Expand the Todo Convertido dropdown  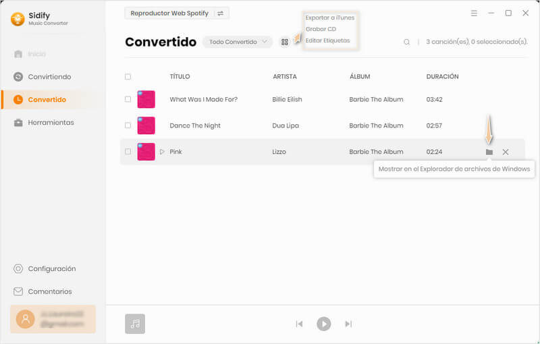pos(238,42)
